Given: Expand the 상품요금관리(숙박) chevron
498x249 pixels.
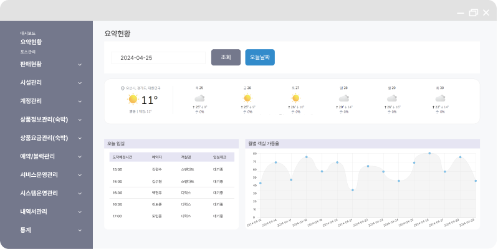Looking at the screenshot, I should pos(80,138).
